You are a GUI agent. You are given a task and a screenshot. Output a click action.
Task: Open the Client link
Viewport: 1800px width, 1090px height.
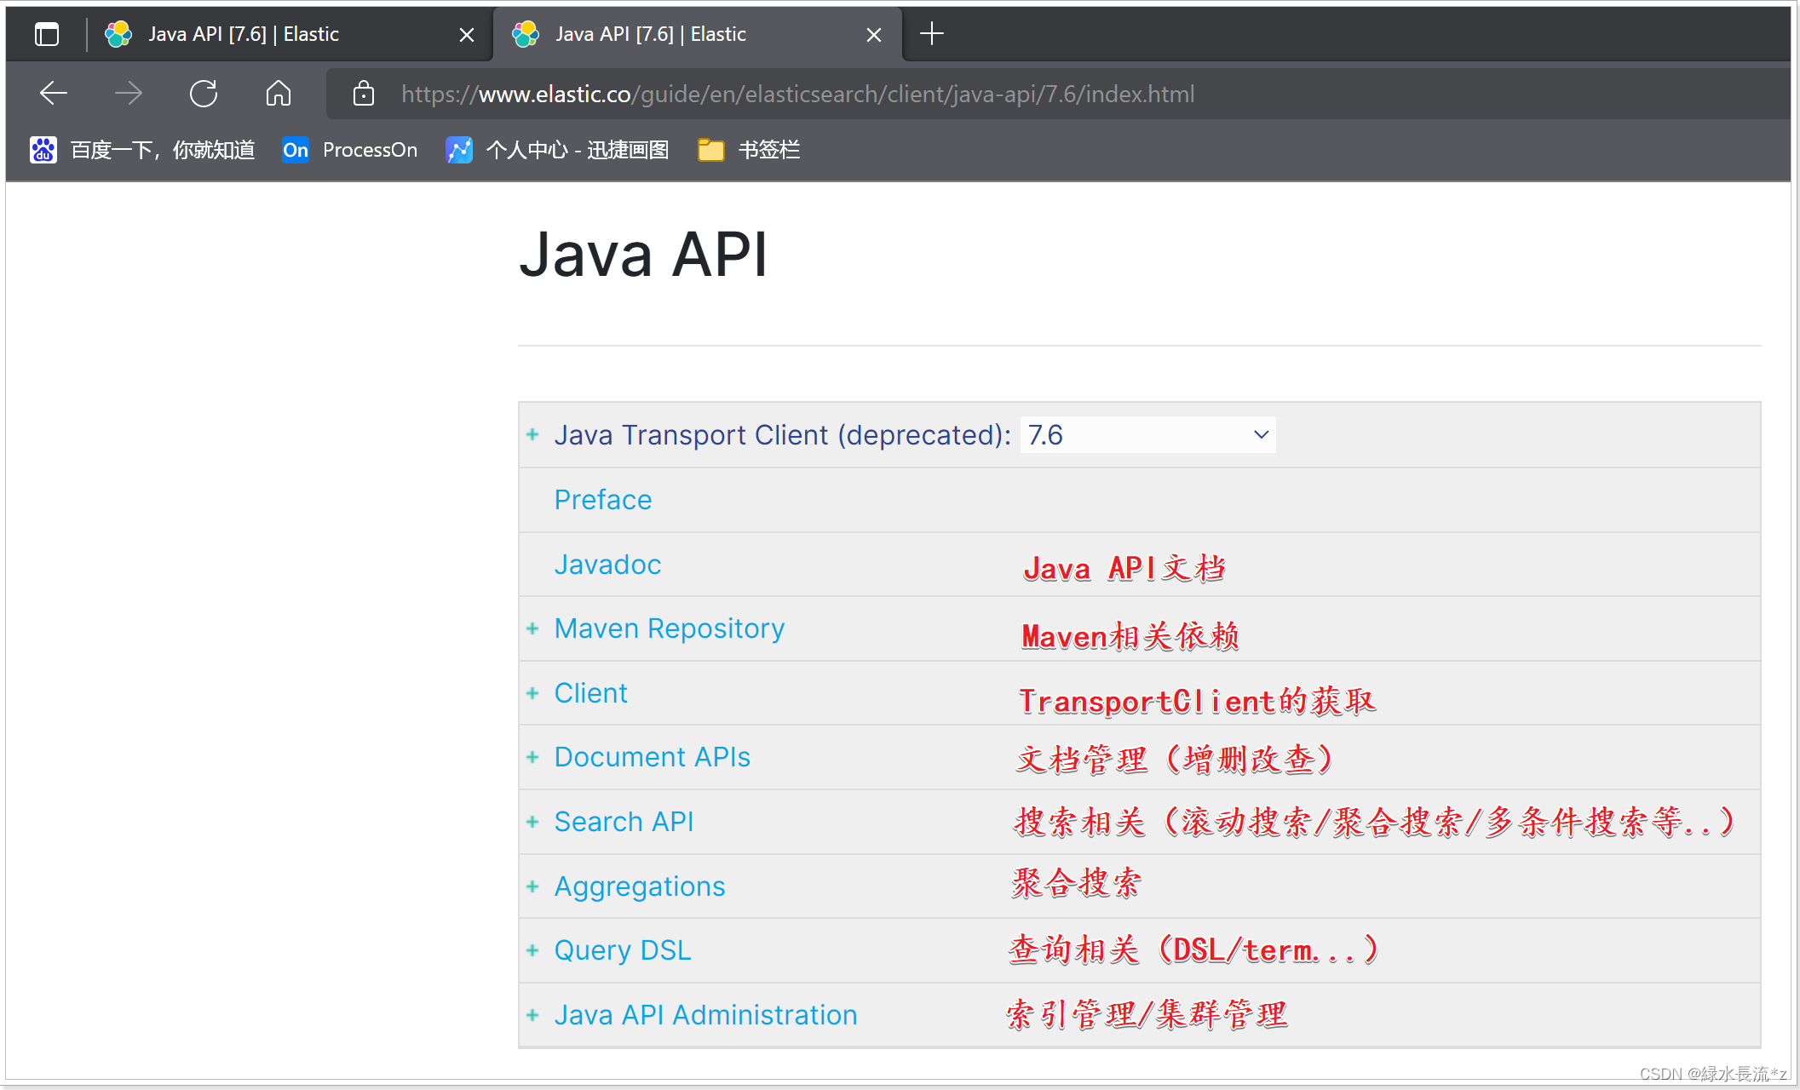coord(590,693)
